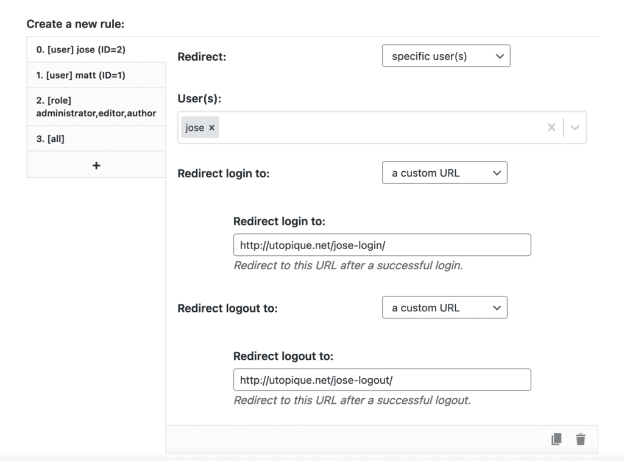Delete this rule with the trash icon
624x461 pixels.
pos(581,439)
